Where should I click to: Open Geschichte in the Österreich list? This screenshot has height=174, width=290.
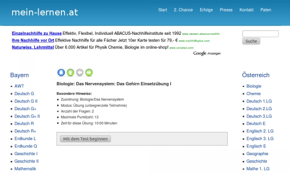pos(257,161)
